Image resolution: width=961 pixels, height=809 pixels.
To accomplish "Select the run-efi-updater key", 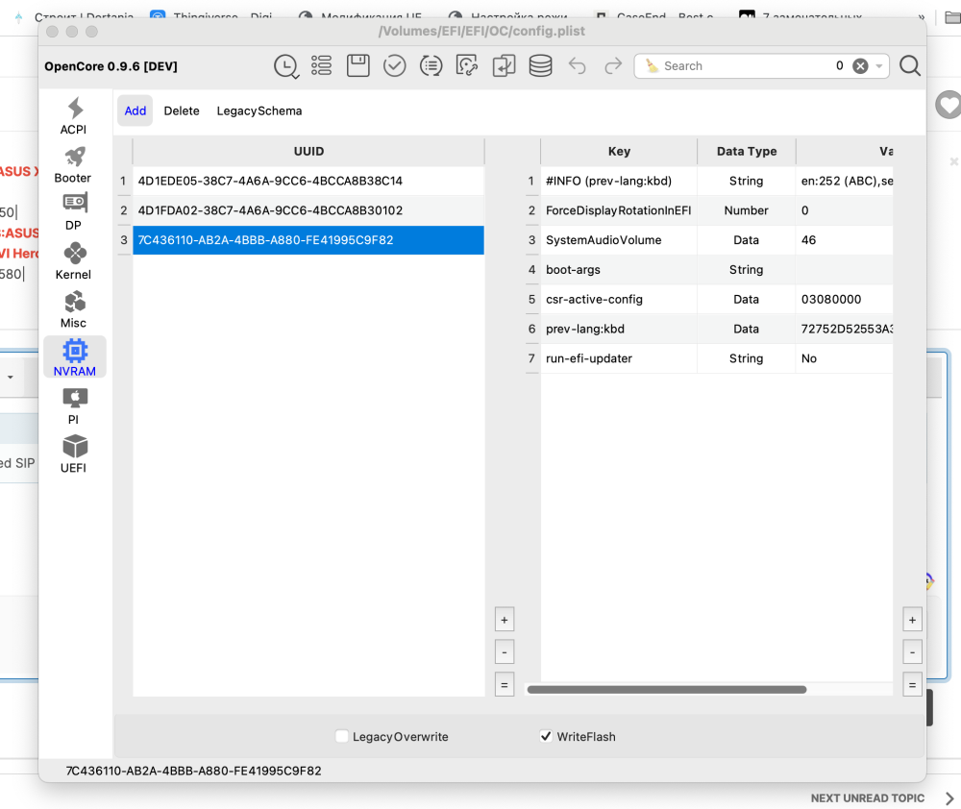I will click(x=619, y=358).
